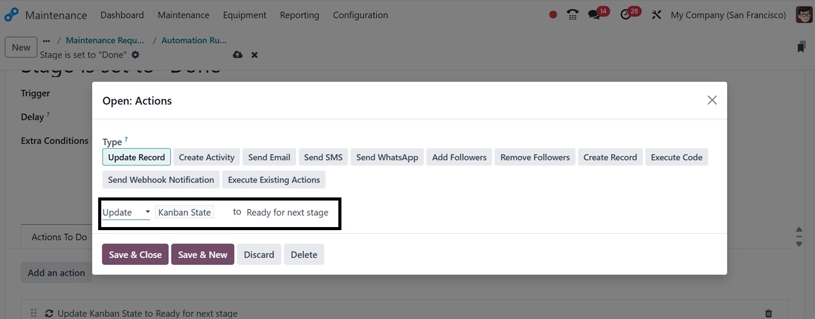
Task: Click the bookmark icon at right
Action: pyautogui.click(x=801, y=47)
